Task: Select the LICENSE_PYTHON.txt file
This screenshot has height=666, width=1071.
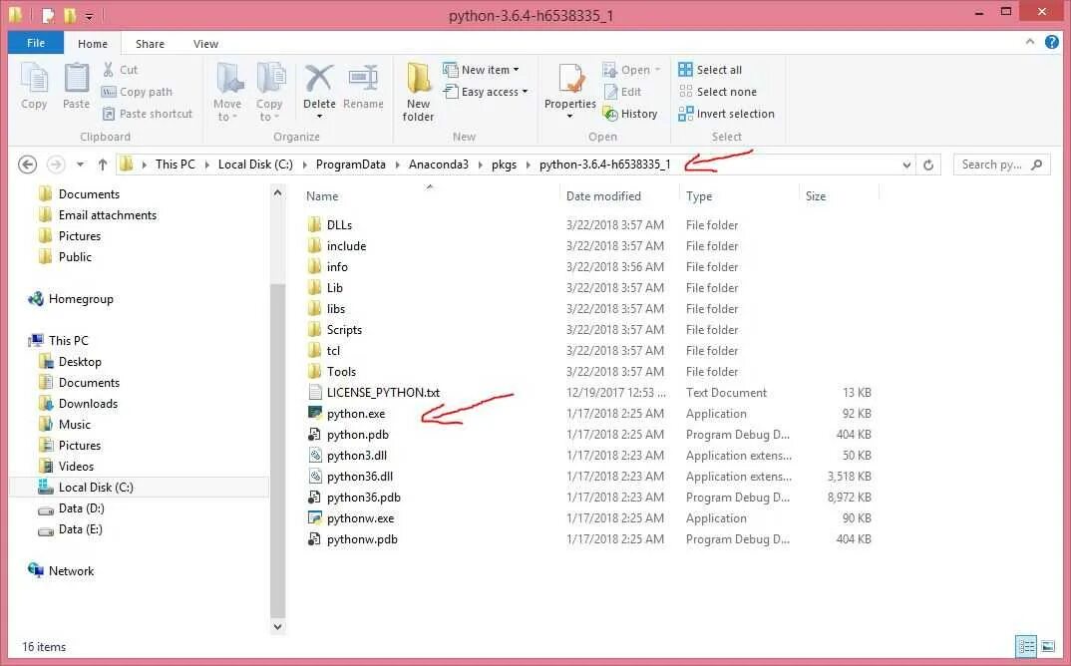Action: [x=383, y=393]
